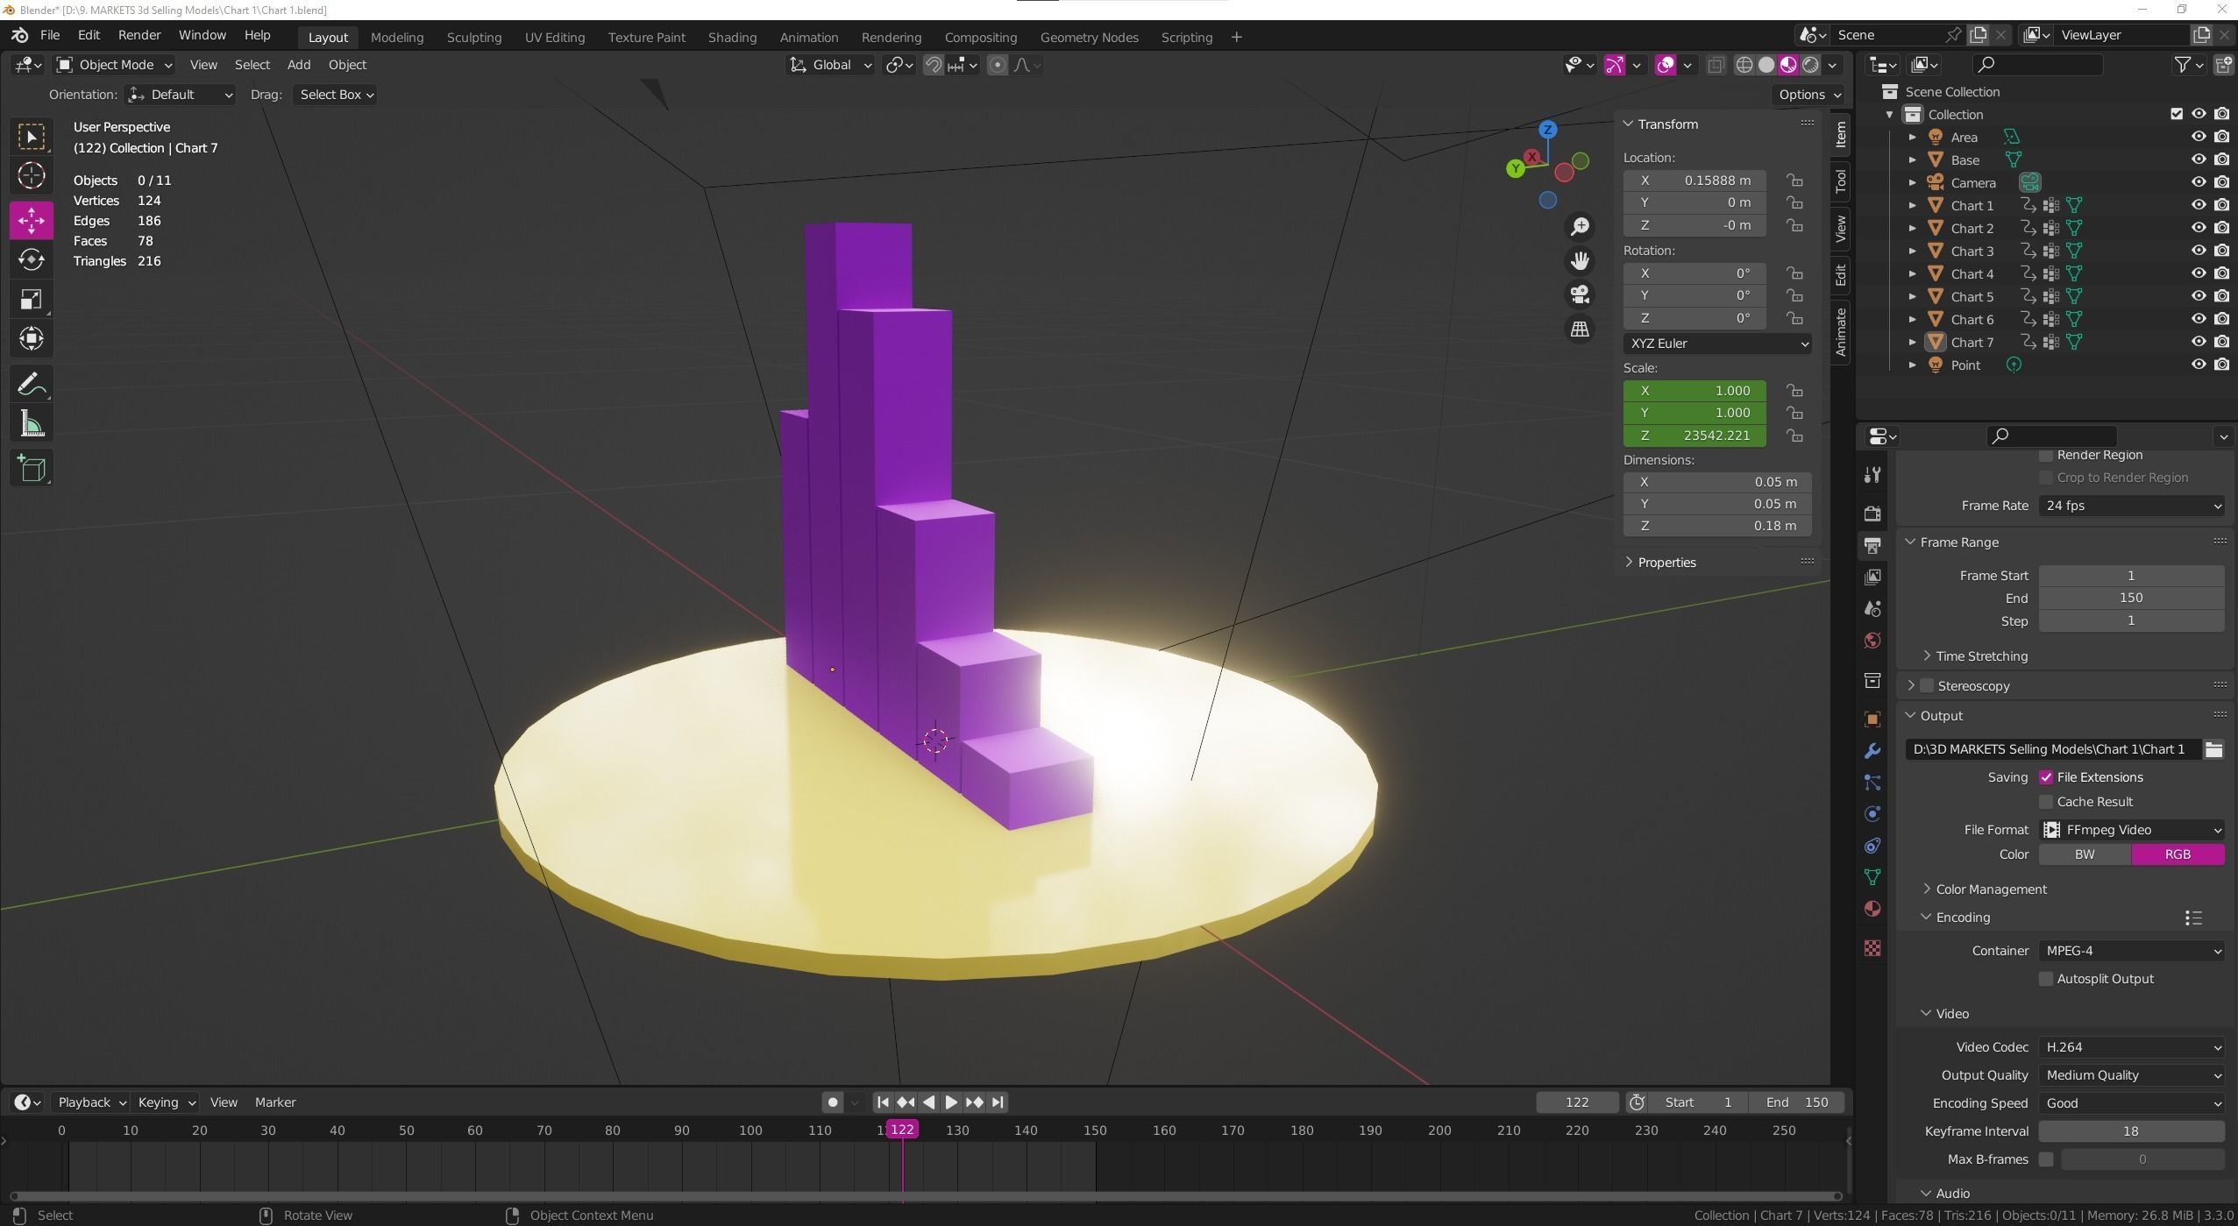This screenshot has width=2238, height=1226.
Task: Switch to Shading workspace tab
Action: (x=732, y=37)
